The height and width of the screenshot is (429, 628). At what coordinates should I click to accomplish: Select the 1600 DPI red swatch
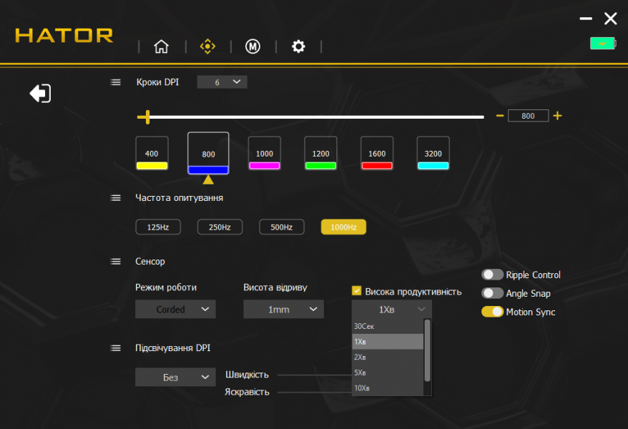click(x=377, y=154)
